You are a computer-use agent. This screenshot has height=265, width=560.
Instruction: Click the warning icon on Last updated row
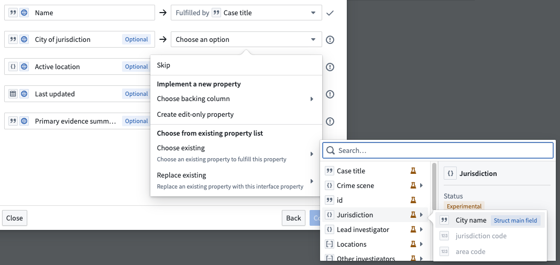[x=331, y=94]
